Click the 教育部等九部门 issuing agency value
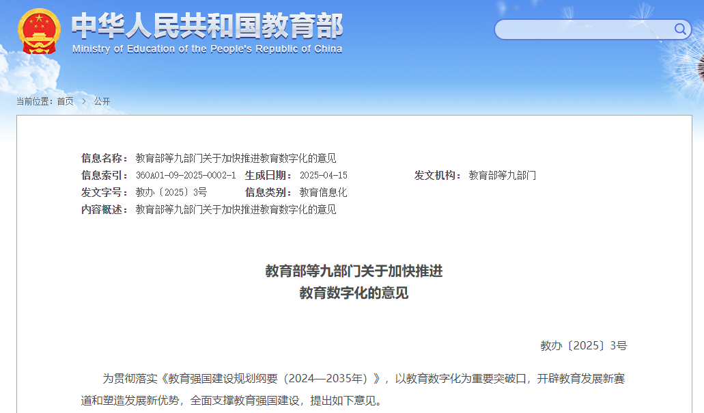Viewport: 704px width, 413px height. [x=503, y=175]
